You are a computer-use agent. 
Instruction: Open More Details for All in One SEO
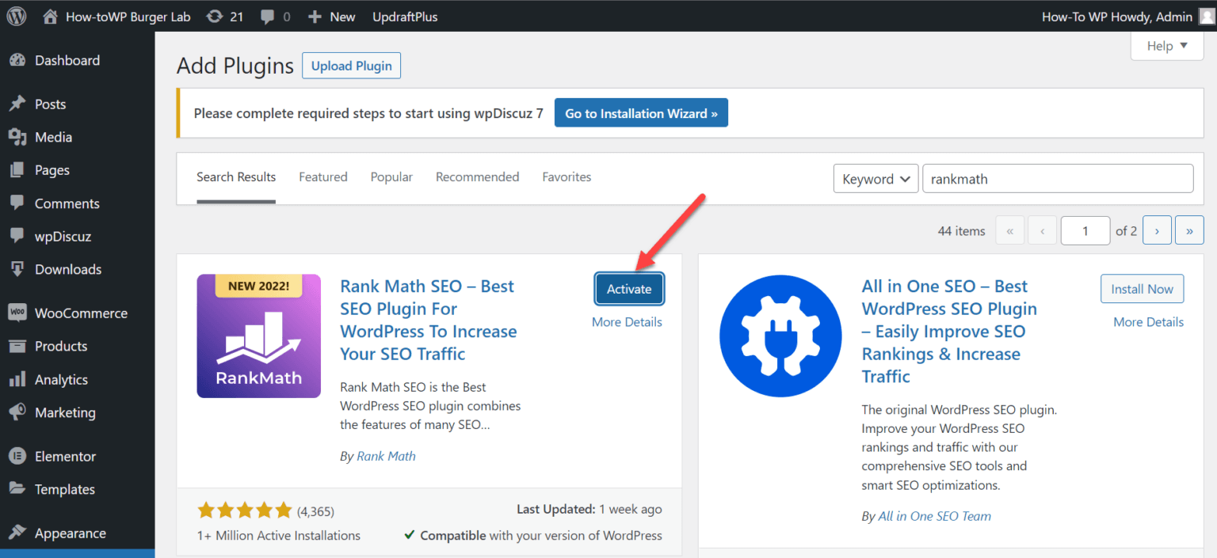tap(1148, 322)
